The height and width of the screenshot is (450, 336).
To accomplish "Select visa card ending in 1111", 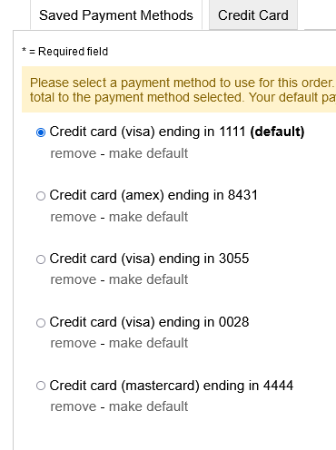I will (x=41, y=132).
